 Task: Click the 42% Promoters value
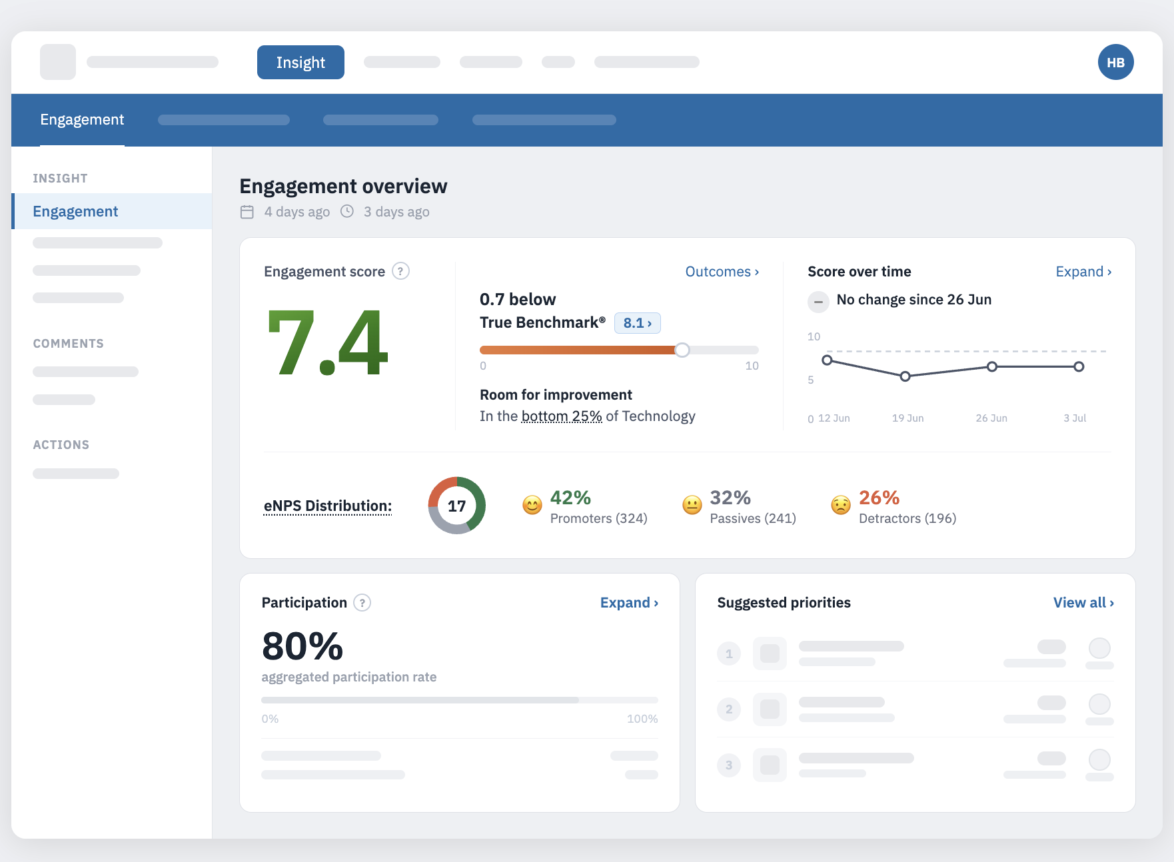(570, 498)
